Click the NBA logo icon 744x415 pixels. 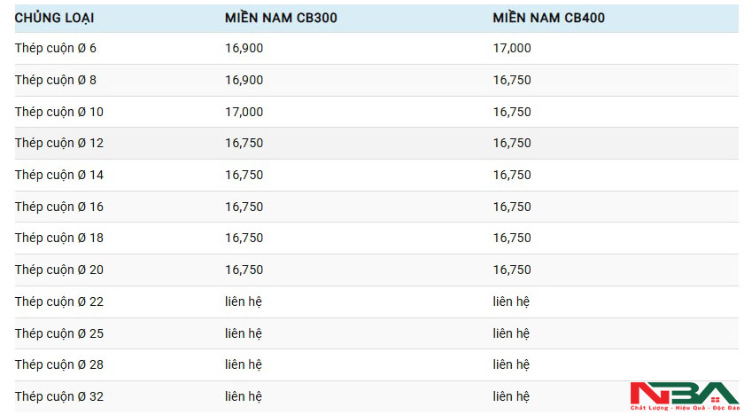pyautogui.click(x=683, y=395)
